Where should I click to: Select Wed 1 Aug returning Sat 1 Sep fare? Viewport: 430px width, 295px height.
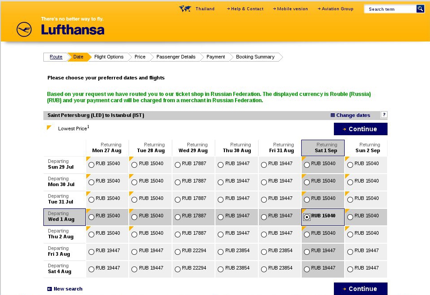(x=307, y=217)
